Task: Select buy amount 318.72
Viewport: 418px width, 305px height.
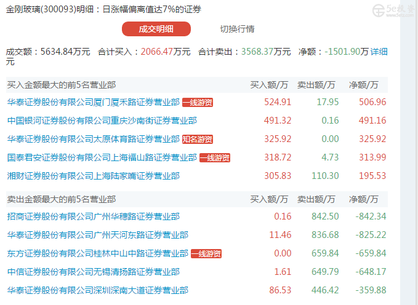Action: pyautogui.click(x=278, y=157)
